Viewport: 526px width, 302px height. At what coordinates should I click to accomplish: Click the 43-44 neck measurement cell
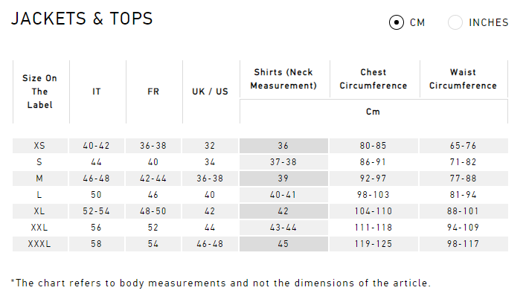[283, 228]
